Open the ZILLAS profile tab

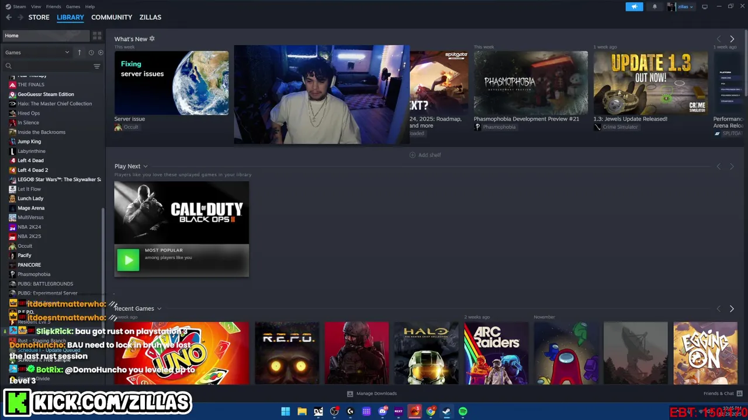[x=150, y=17]
